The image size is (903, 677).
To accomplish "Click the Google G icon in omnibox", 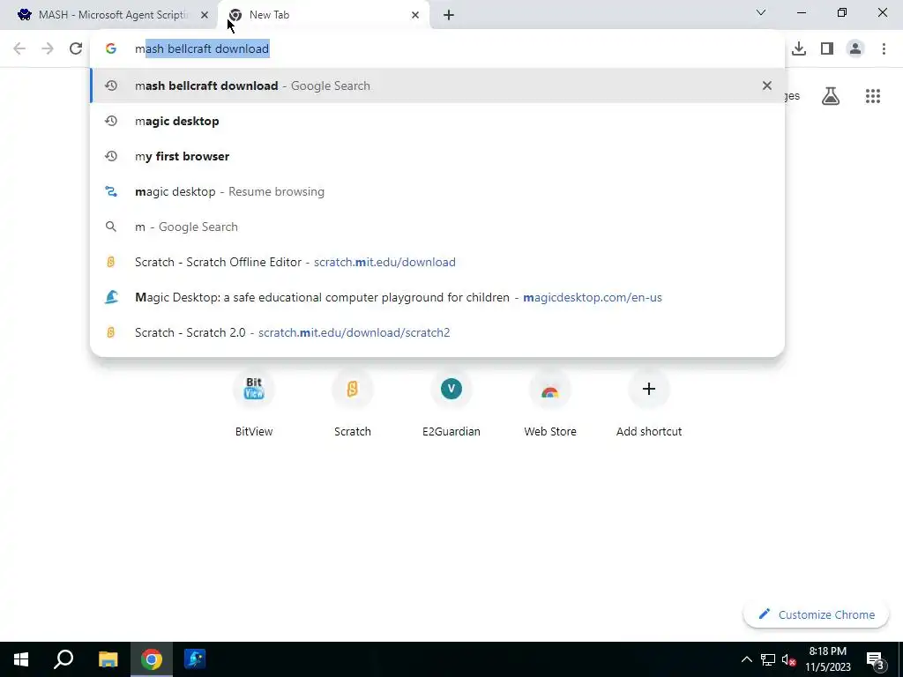I will coord(111,49).
